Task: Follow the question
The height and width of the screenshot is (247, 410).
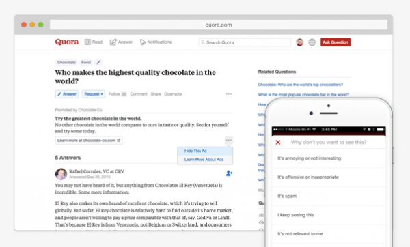Action: [x=118, y=94]
